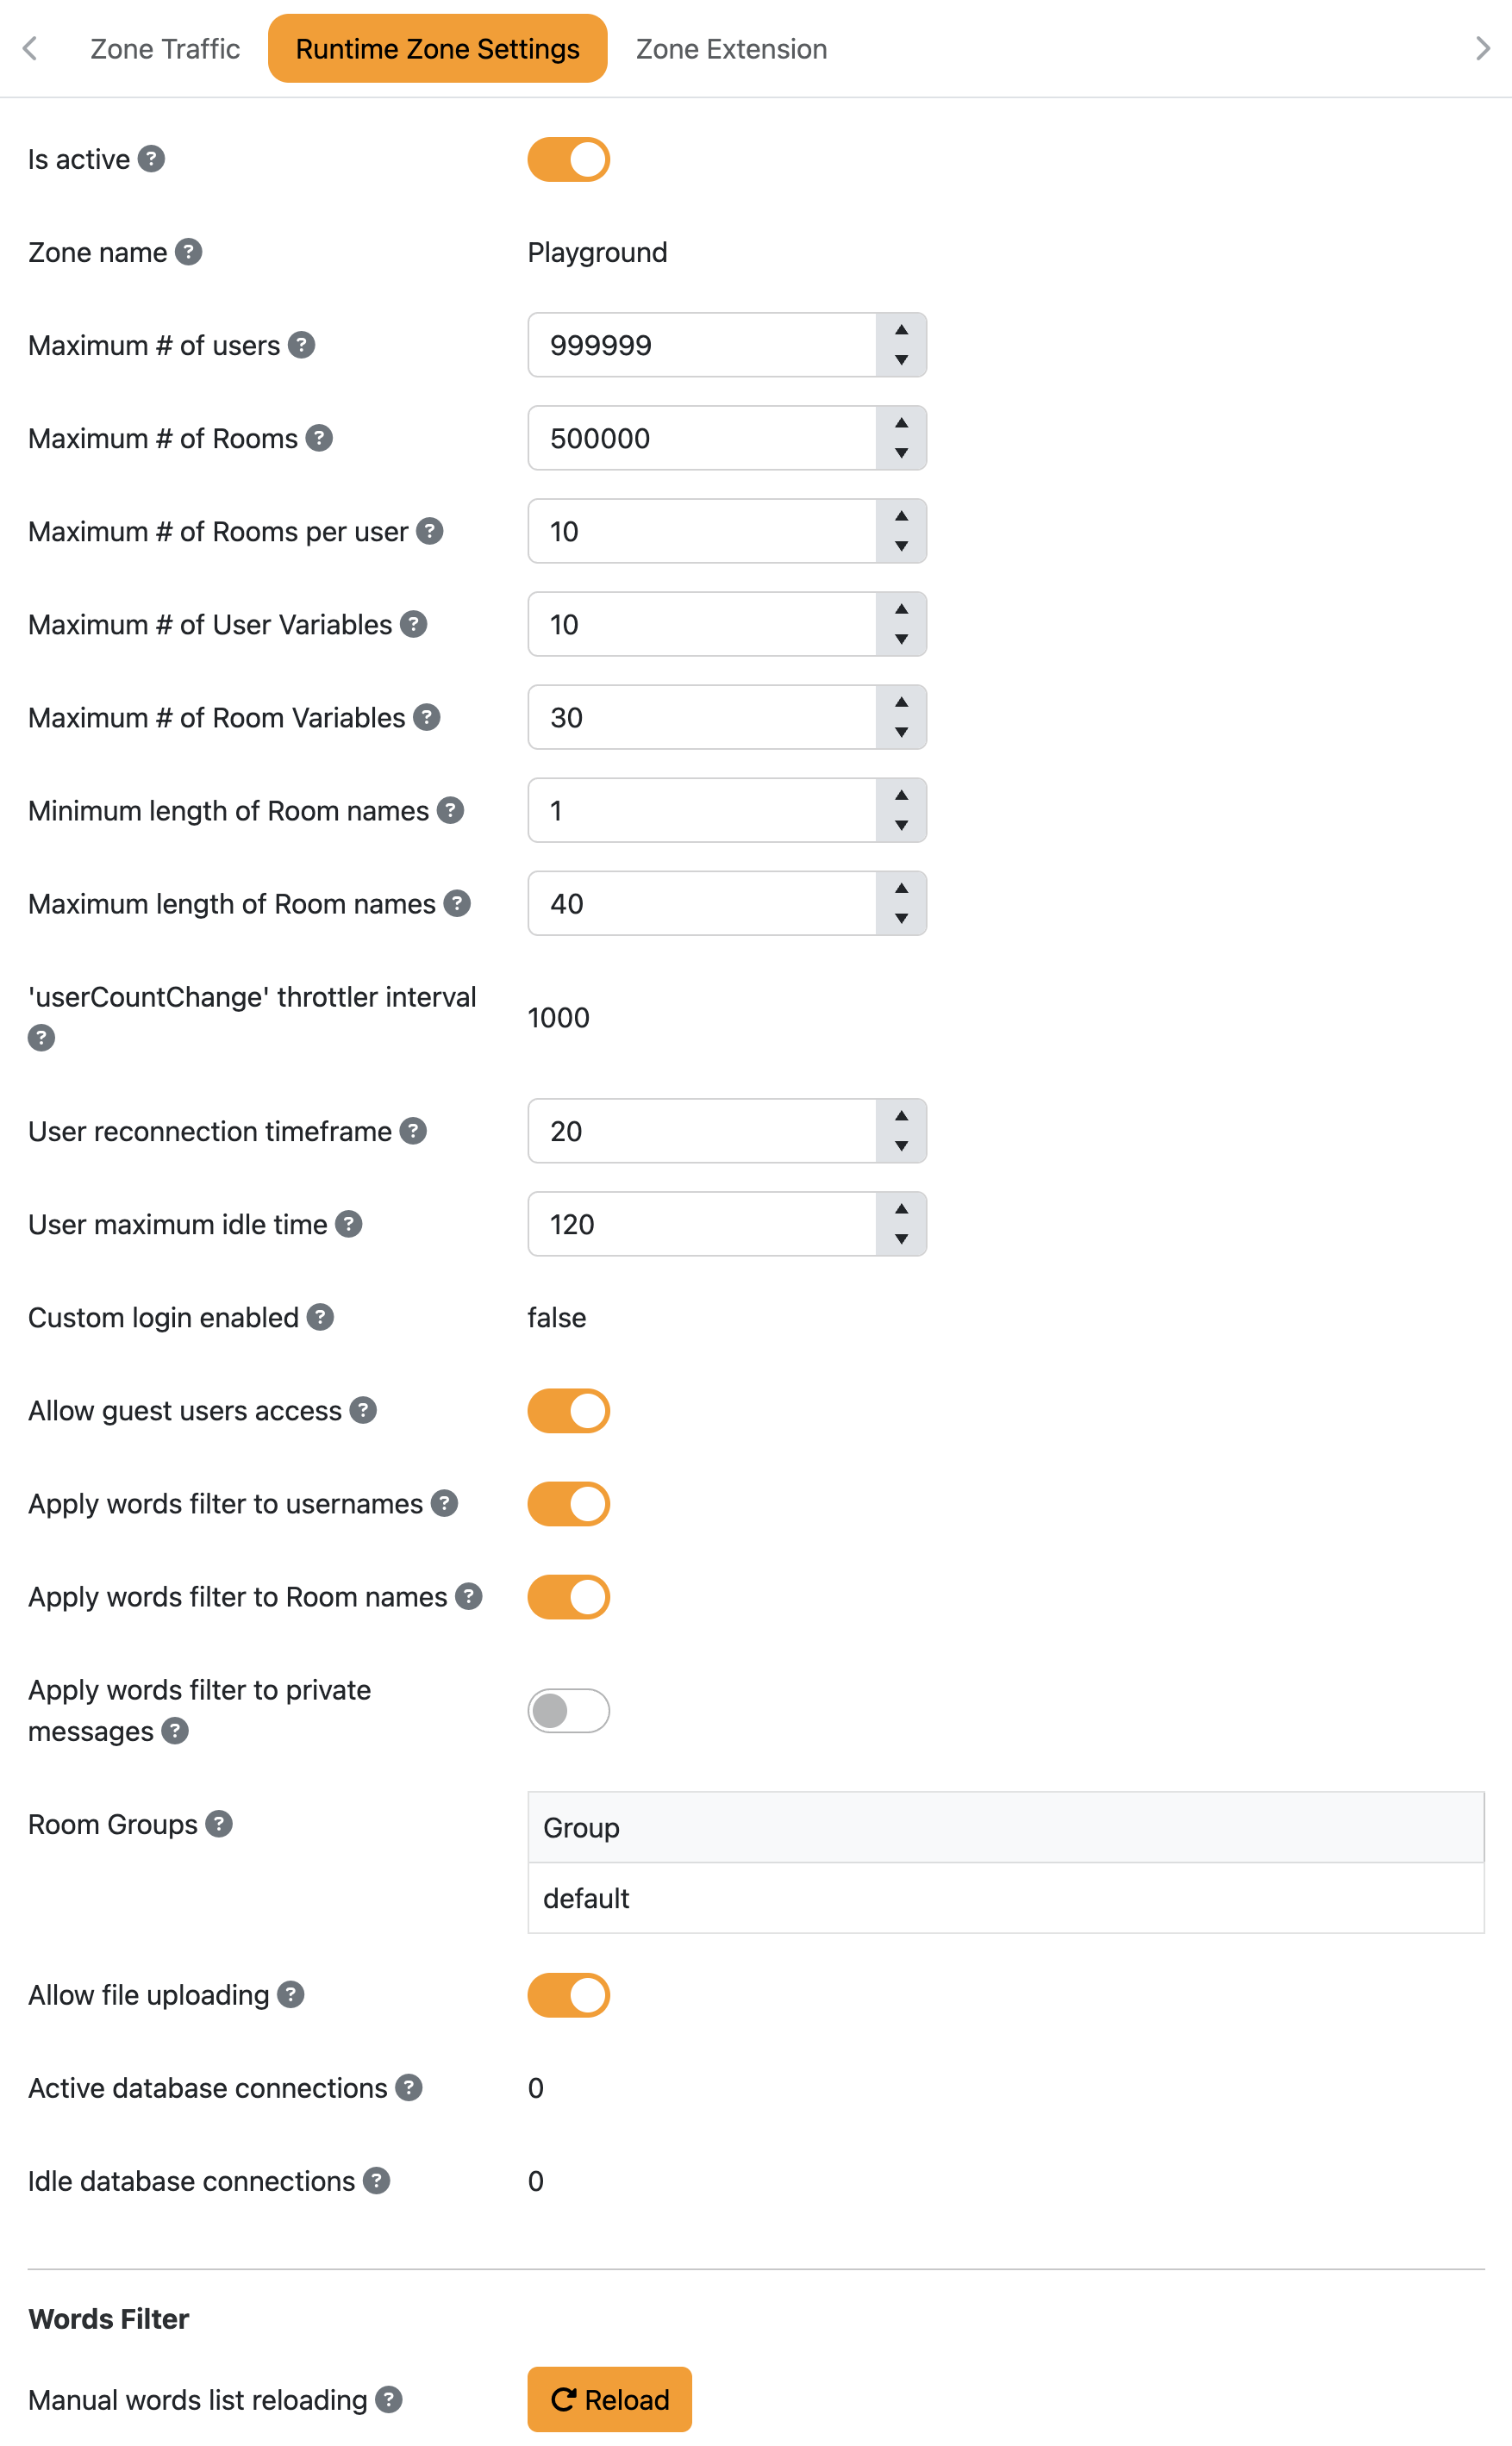Click the Reload button under Words Filter
Screen dimensions: 1512x2446
[x=608, y=2399]
